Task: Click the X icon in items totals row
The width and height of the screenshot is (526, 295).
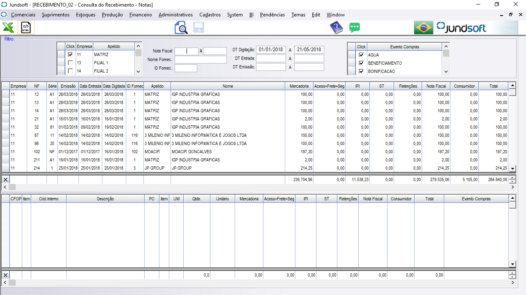Action: click(x=5, y=275)
